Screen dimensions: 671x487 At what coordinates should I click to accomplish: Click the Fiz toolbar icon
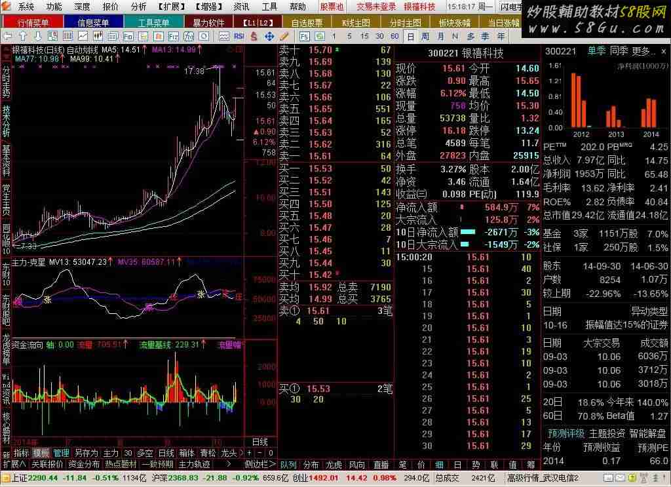[173, 36]
